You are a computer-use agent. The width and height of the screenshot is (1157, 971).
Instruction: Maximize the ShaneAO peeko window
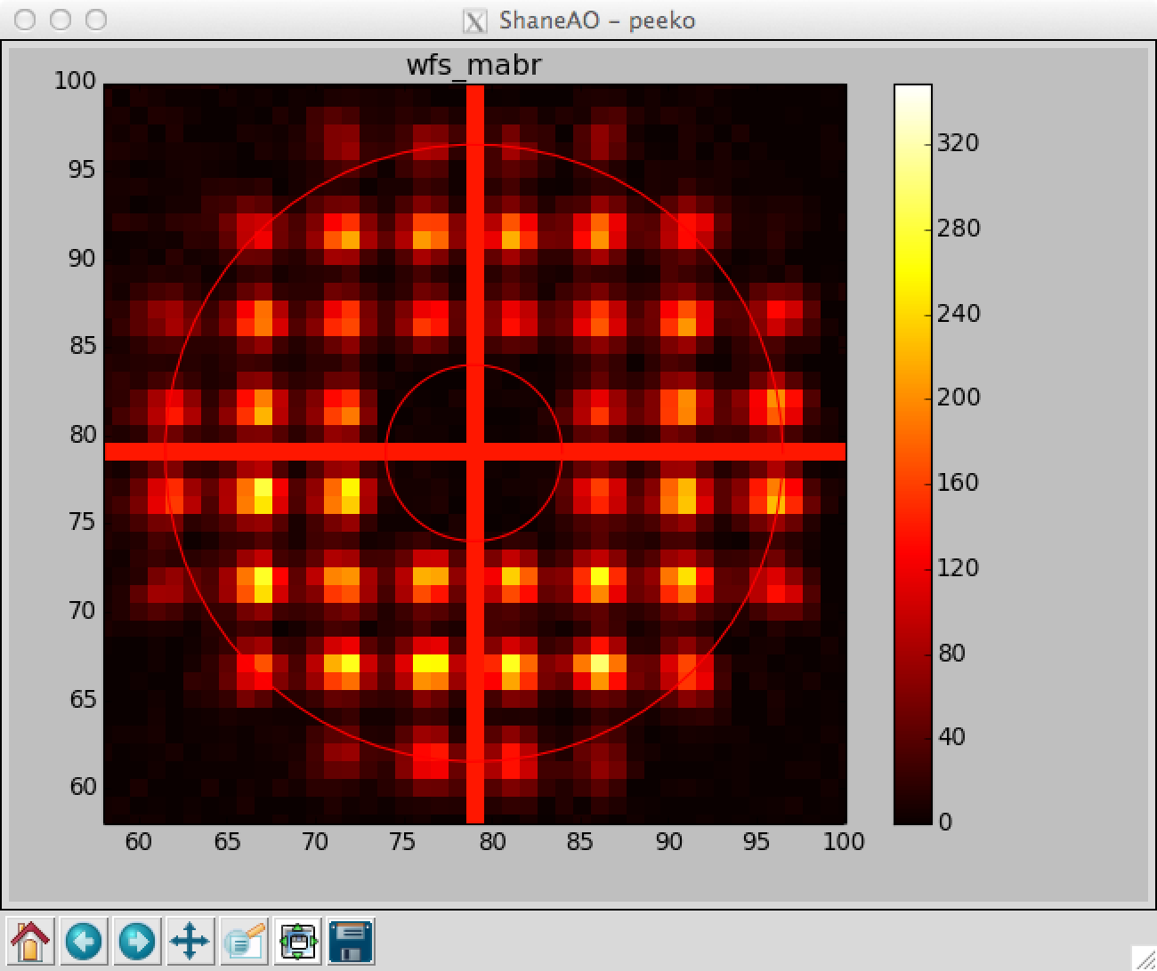[x=96, y=20]
